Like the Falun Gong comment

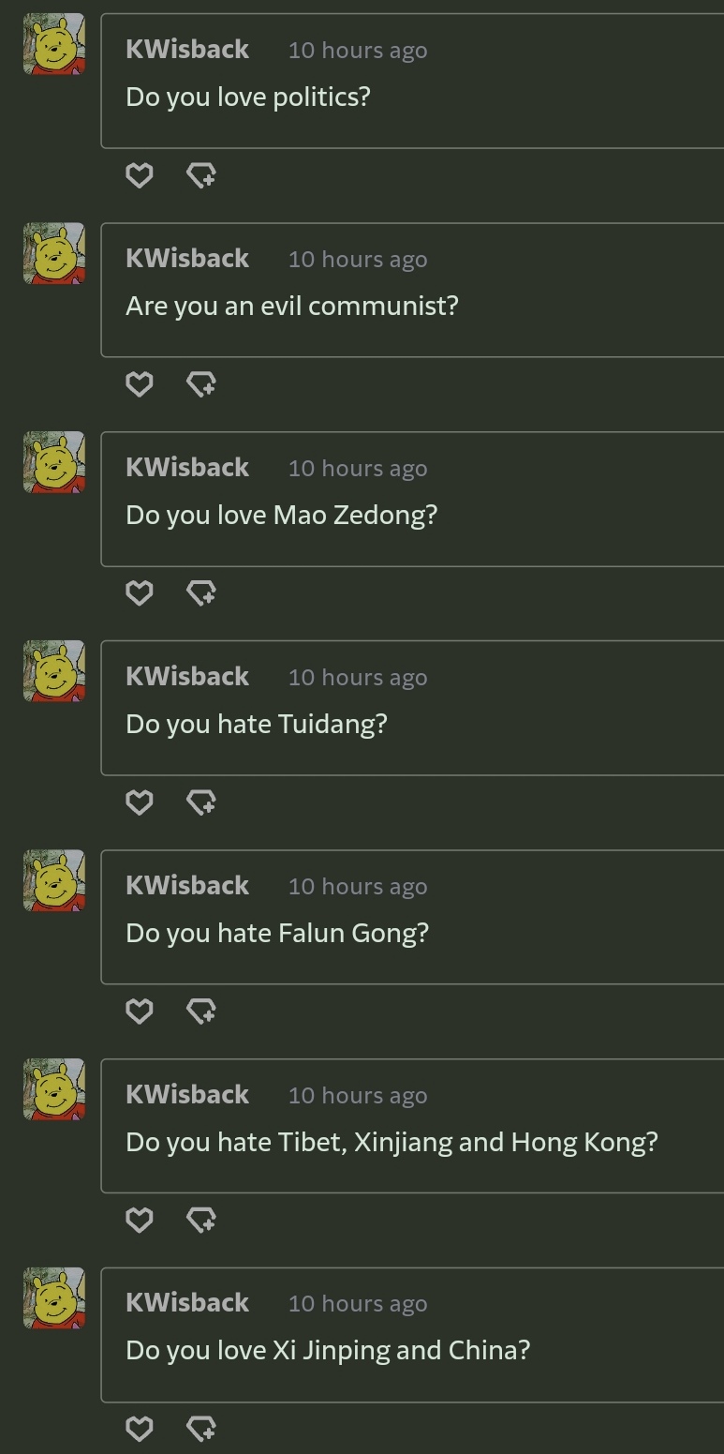139,1012
